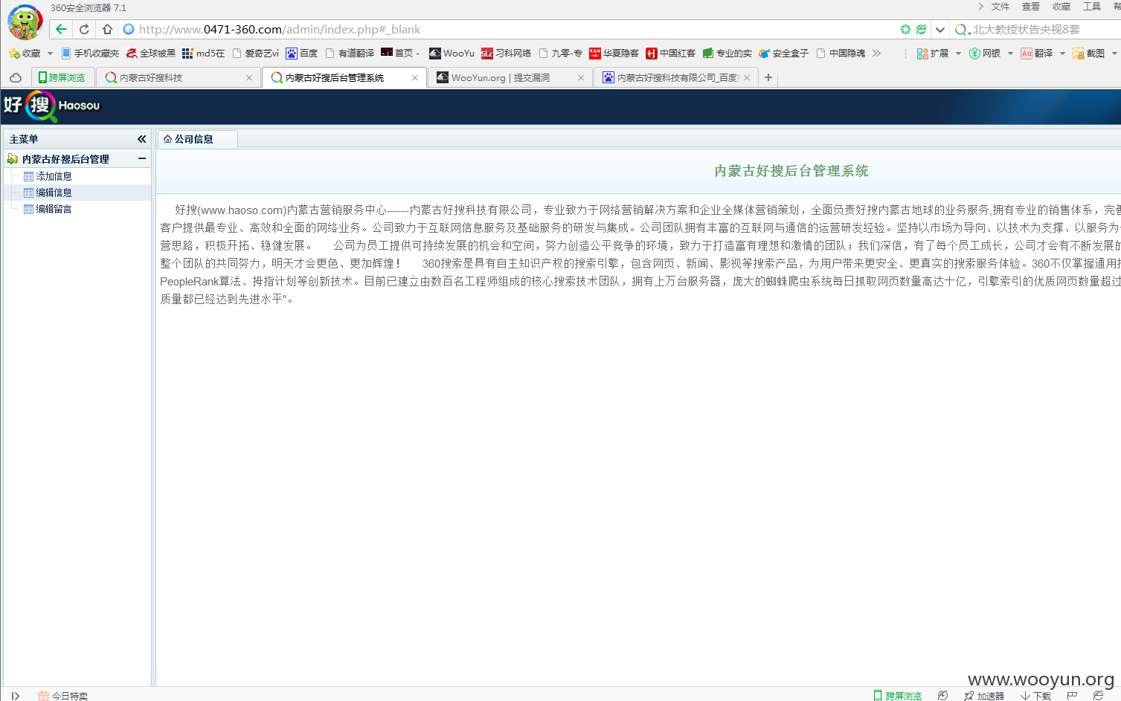Open the 中国隐魂 bookmark
The height and width of the screenshot is (701, 1121).
pos(841,54)
